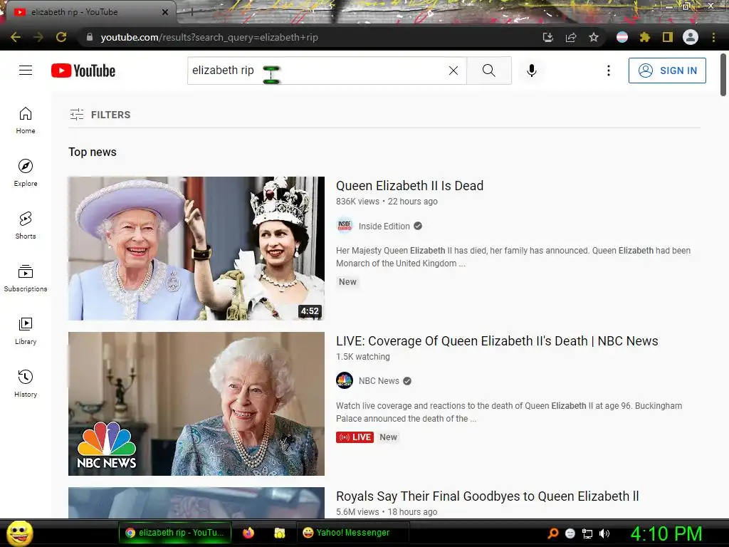Open the YouTube hamburger guide menu
This screenshot has height=547, width=729.
pyautogui.click(x=26, y=71)
